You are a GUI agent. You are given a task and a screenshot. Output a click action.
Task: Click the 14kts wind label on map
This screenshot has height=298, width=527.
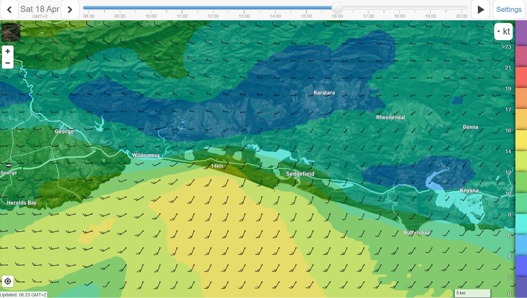click(x=217, y=166)
